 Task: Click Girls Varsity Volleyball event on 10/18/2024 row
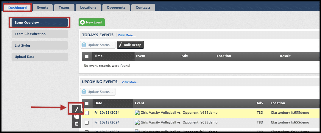(179, 122)
